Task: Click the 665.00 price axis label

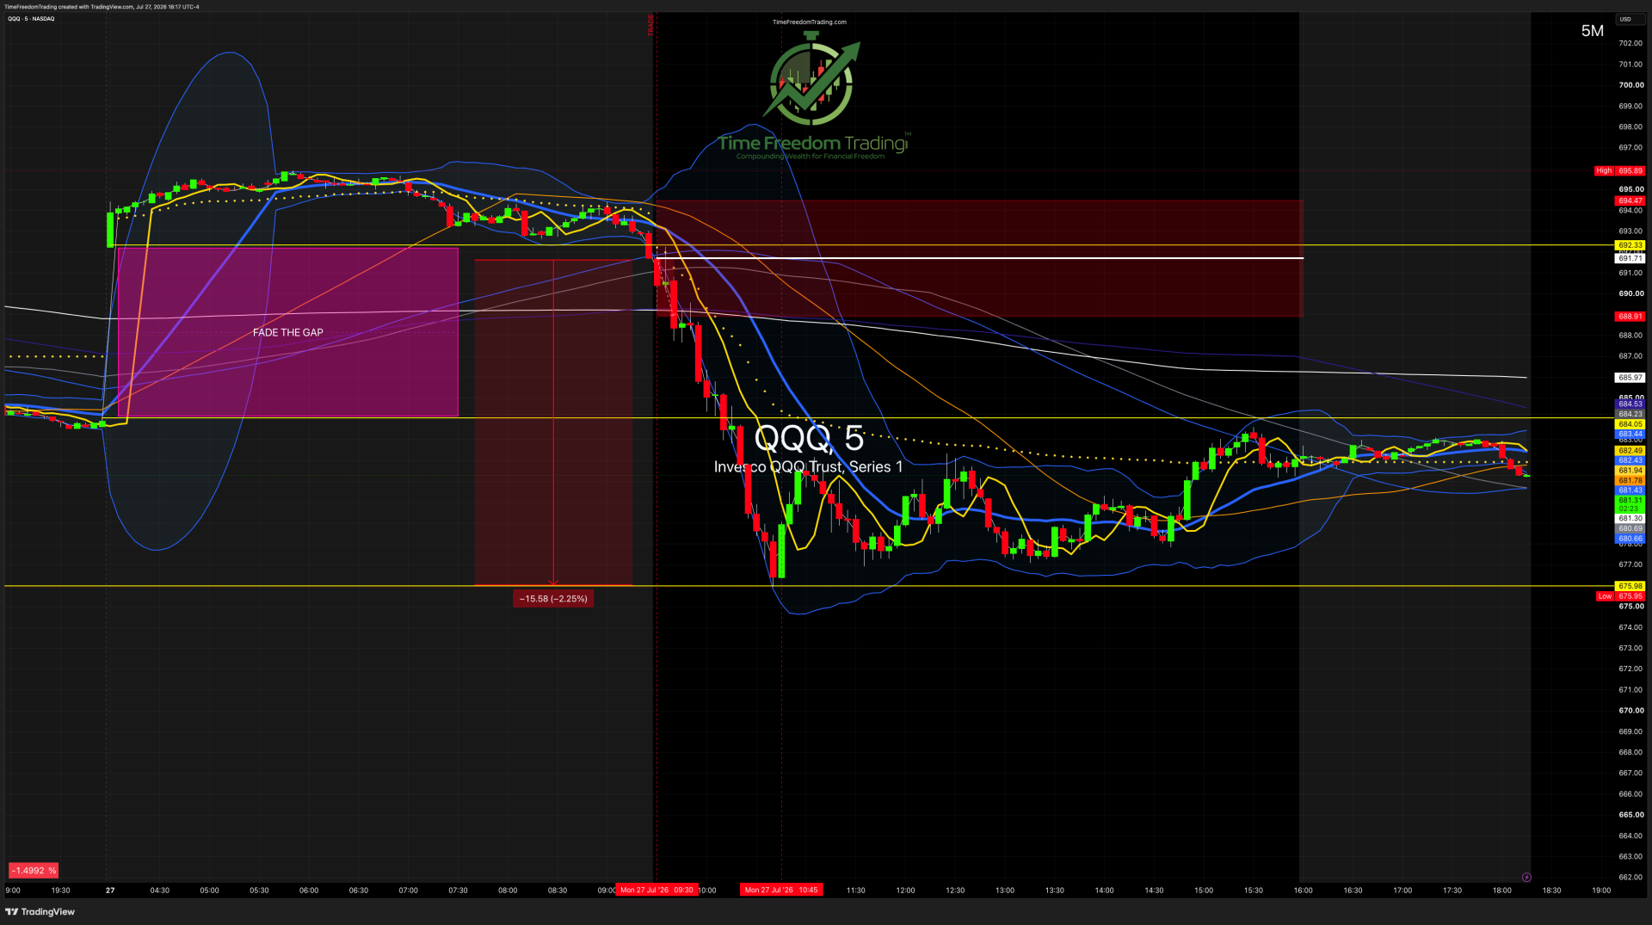Action: 1631,815
